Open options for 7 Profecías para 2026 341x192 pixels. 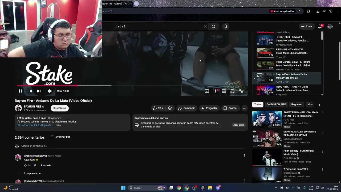tap(322, 170)
